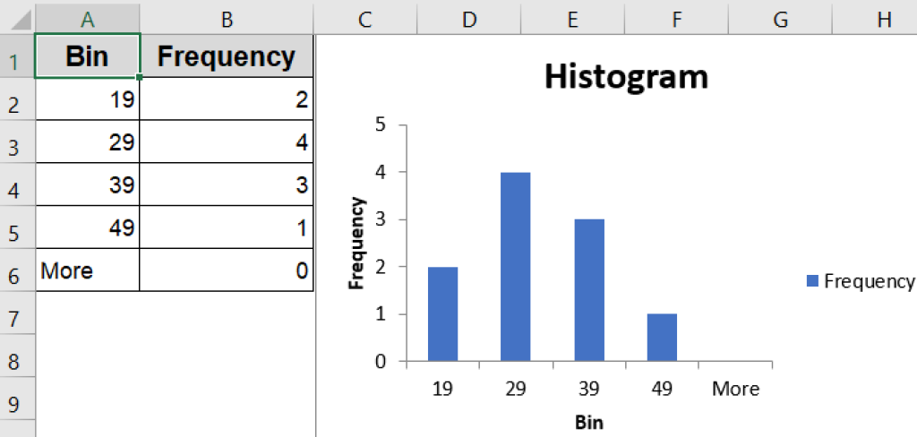Select the chart bar for bin 19
Screen dimensions: 917x437
tap(442, 313)
